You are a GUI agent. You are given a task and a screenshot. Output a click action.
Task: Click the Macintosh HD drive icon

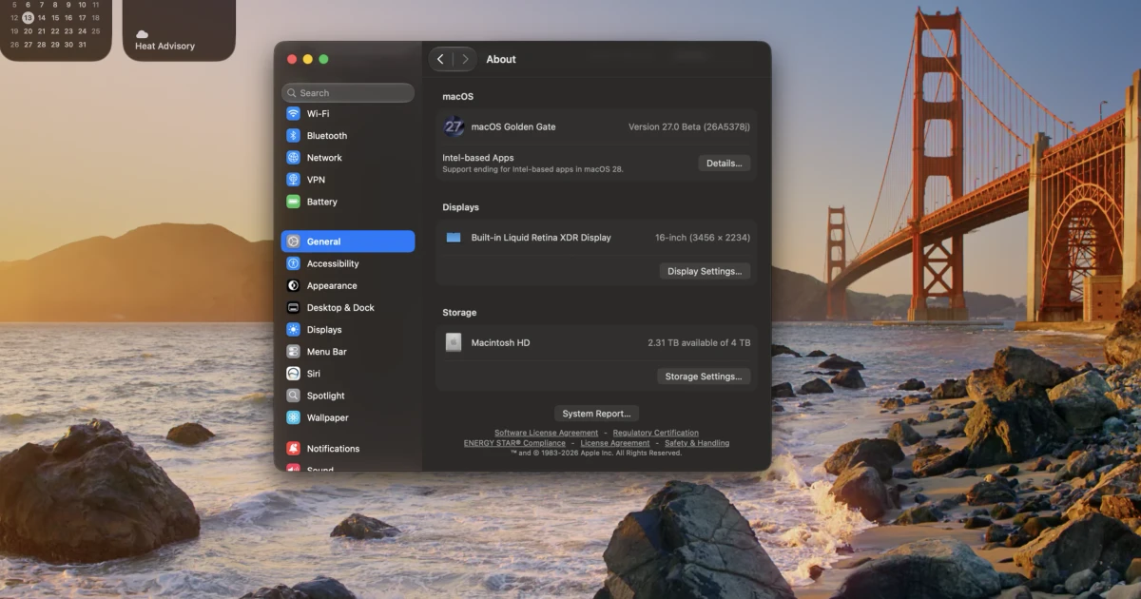point(454,342)
